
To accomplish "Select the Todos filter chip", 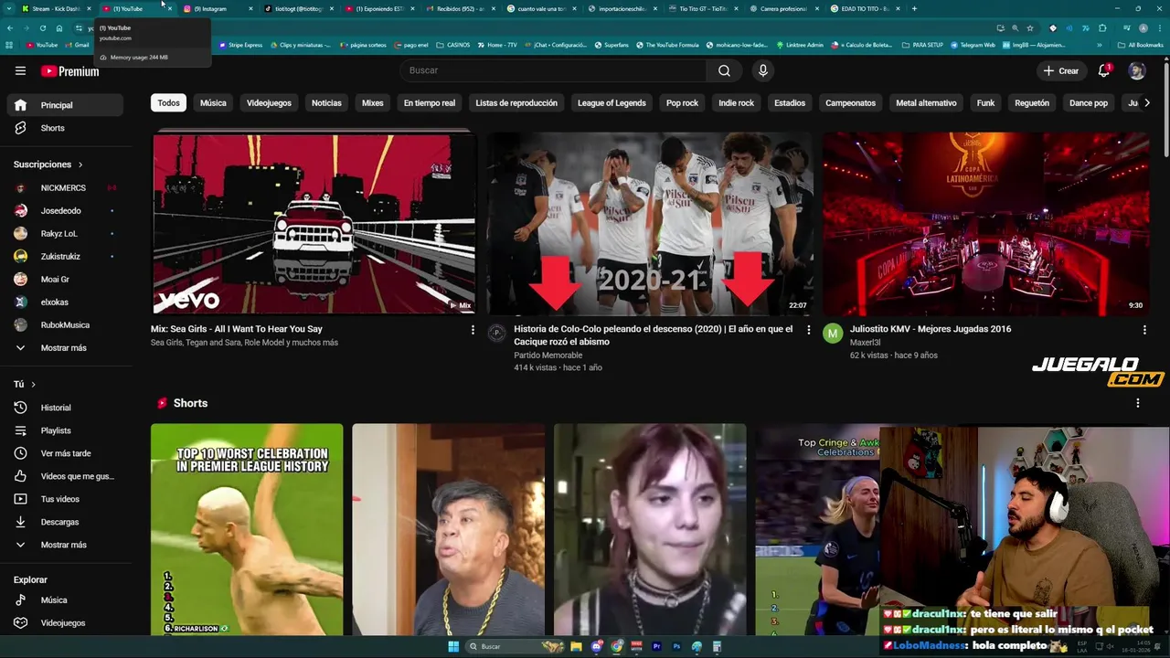I will 169,103.
